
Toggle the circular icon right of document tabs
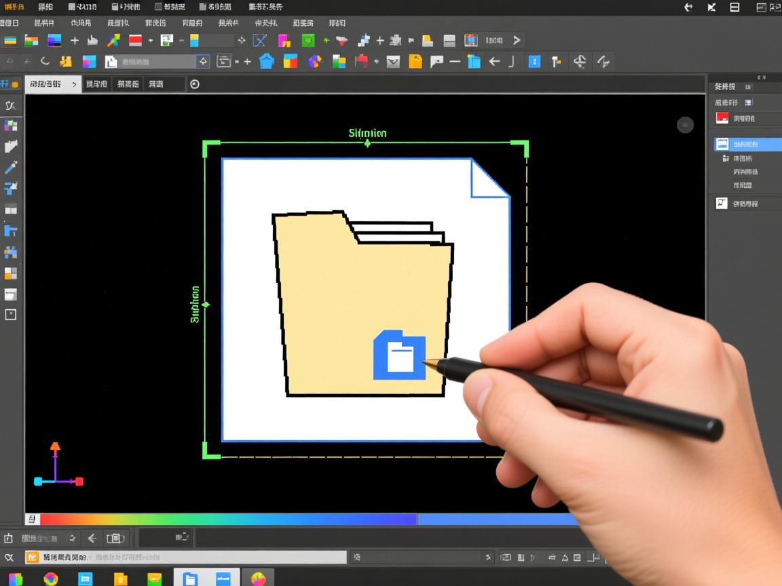click(x=195, y=84)
